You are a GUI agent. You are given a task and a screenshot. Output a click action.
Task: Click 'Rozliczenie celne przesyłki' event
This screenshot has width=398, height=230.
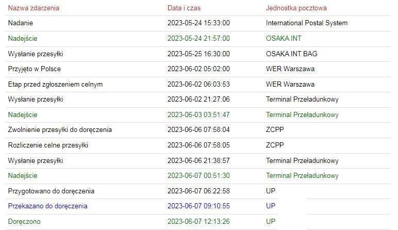(x=48, y=145)
